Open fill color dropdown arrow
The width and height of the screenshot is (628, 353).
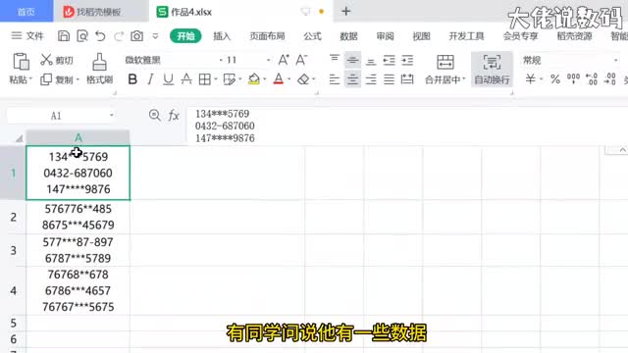[x=265, y=79]
